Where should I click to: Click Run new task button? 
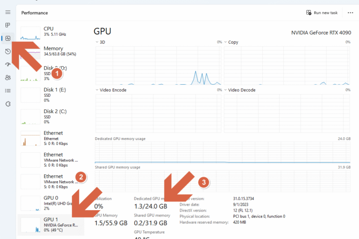point(322,12)
